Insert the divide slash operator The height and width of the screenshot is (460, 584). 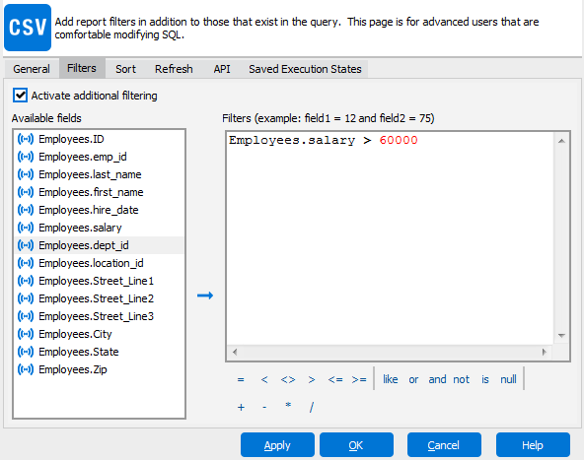(312, 407)
